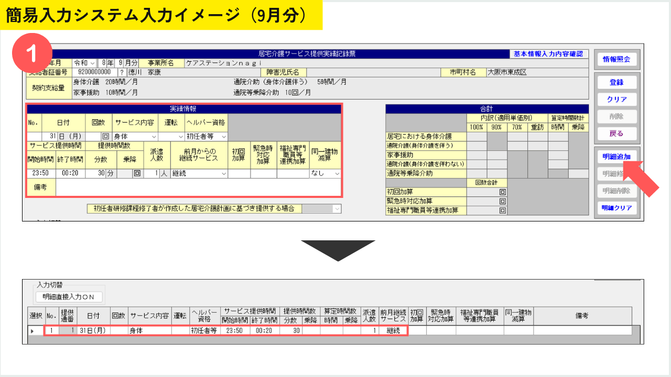Click the クリア button
Image resolution: width=671 pixels, height=377 pixels.
coord(616,99)
